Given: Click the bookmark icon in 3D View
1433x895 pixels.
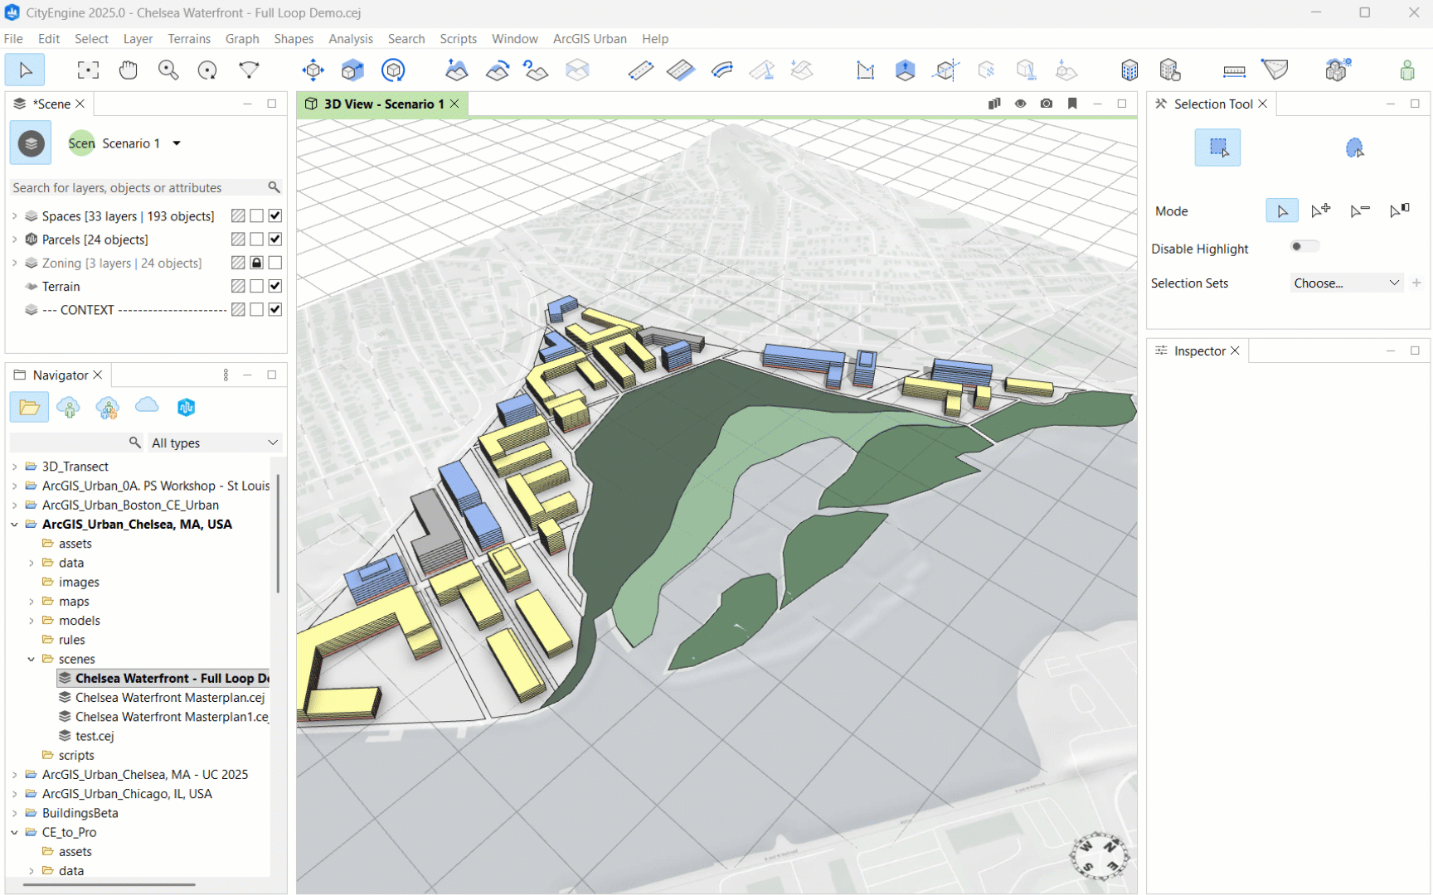Looking at the screenshot, I should coord(1072,104).
